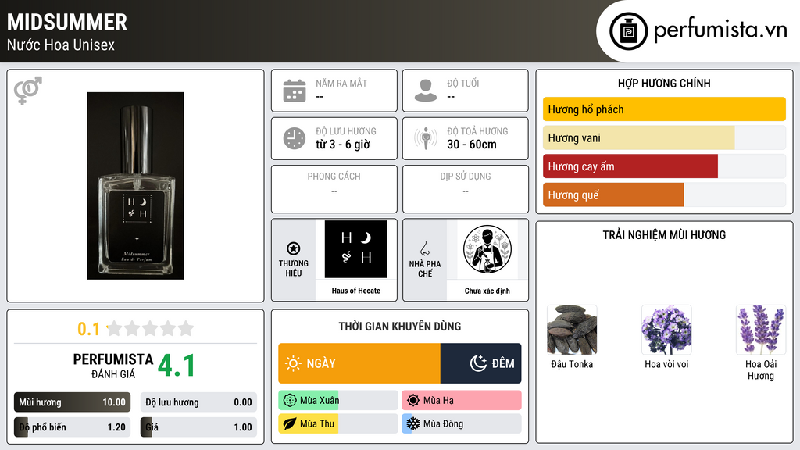Click the Độ phổ biến 1.20 score bar

click(x=72, y=427)
